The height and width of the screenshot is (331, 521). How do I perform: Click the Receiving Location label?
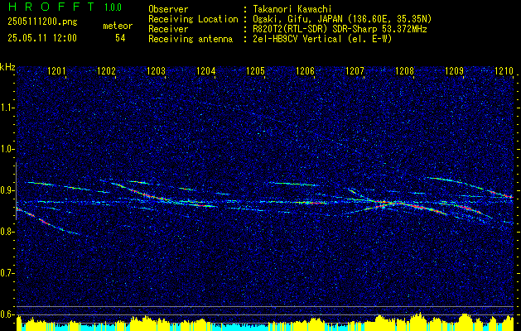193,19
